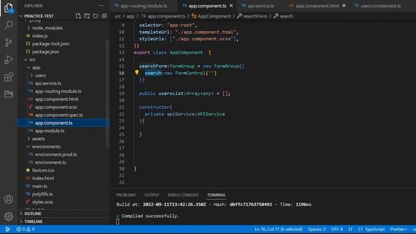Switch to users.component.ts tab
The width and height of the screenshot is (416, 234).
point(380,6)
